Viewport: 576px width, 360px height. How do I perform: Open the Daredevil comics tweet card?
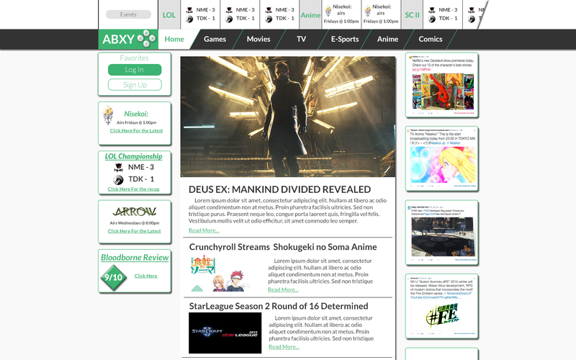click(x=441, y=85)
